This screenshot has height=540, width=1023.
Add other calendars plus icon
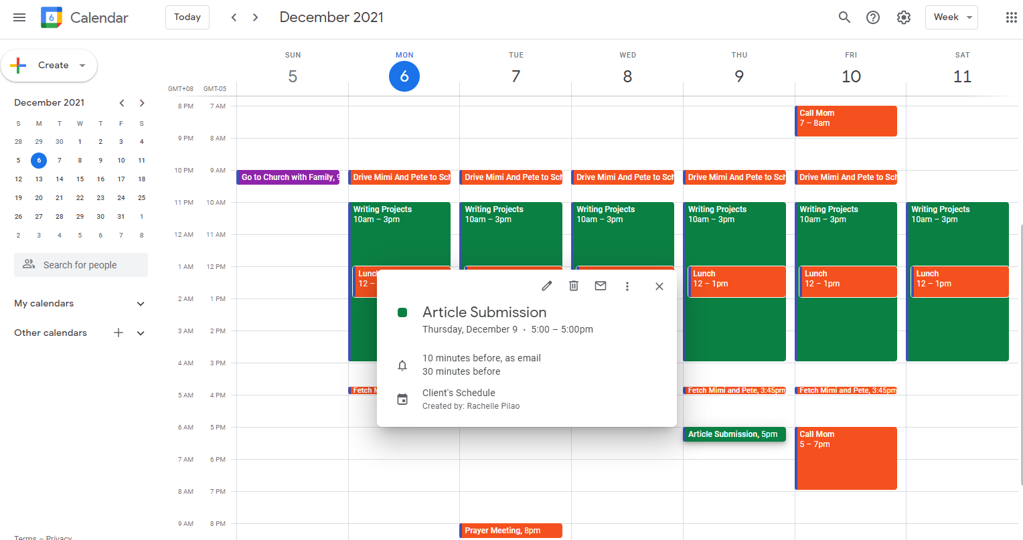point(119,333)
